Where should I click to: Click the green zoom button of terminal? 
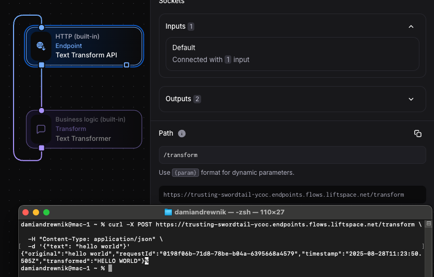(x=46, y=212)
